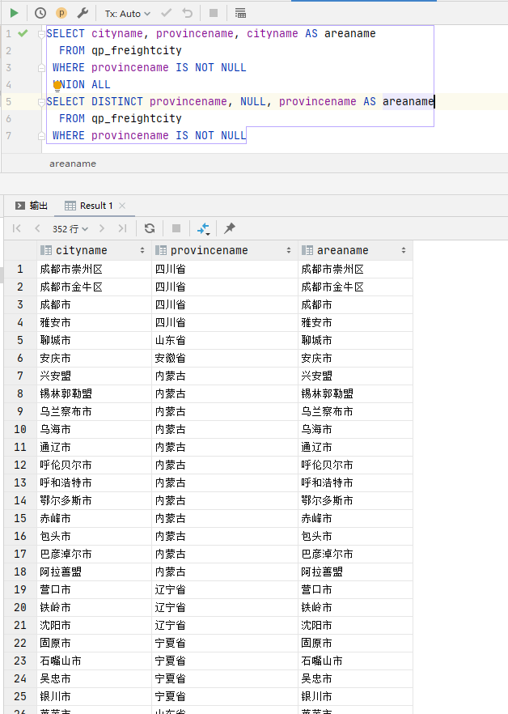Click areaname cell 鄂尔多斯市 in row 14

pos(355,500)
